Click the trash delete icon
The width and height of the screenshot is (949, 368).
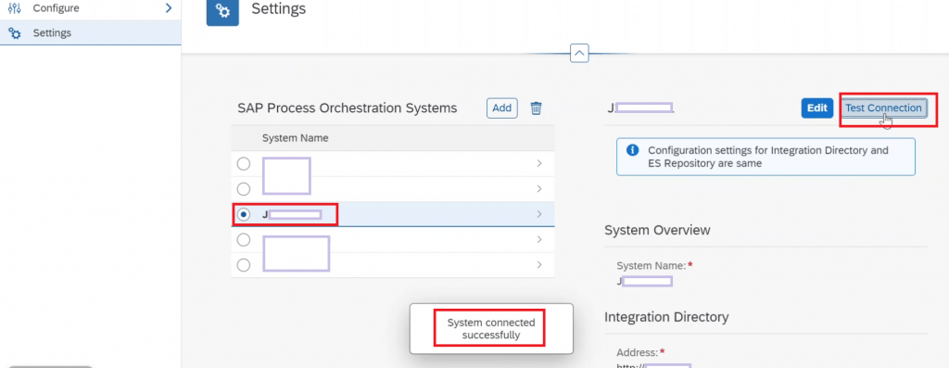pos(536,108)
